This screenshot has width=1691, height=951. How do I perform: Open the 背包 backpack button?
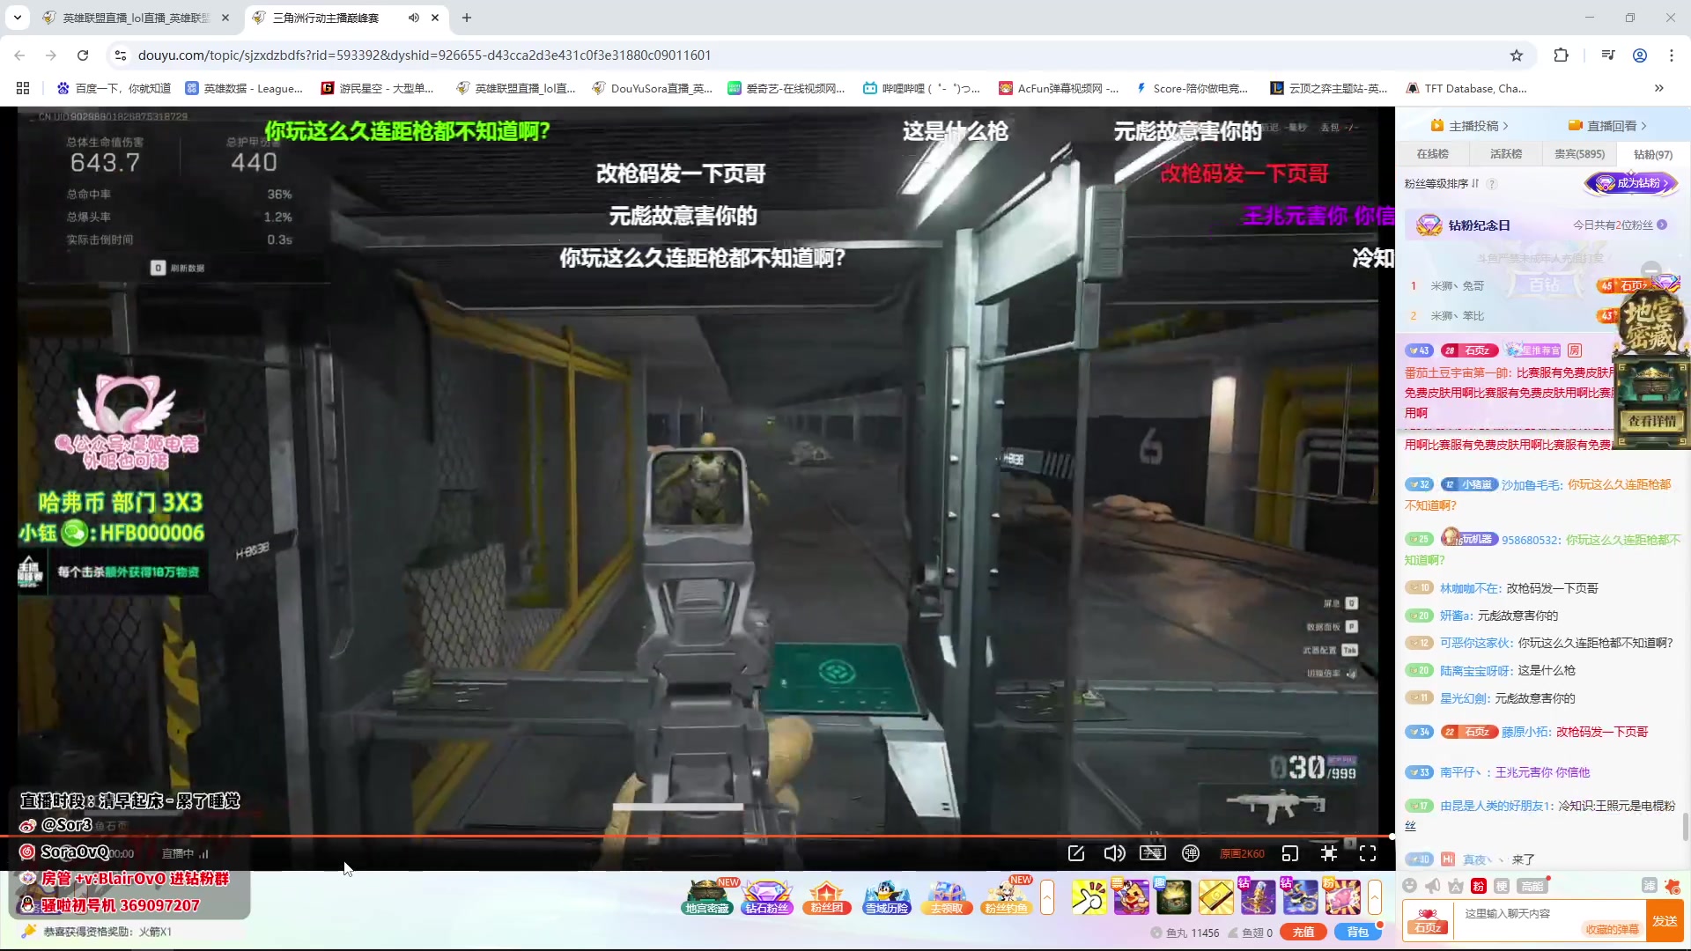coord(1357,933)
